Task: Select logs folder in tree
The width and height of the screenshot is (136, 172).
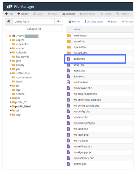Action: (18, 90)
